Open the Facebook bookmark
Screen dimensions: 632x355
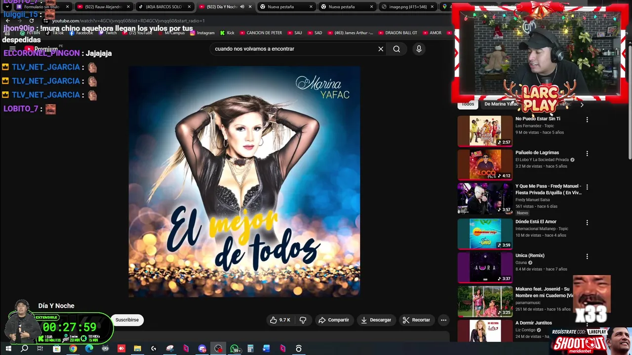pyautogui.click(x=81, y=33)
